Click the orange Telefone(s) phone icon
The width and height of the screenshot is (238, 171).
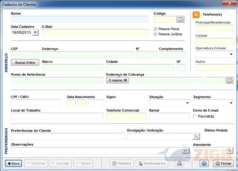[x=196, y=15]
